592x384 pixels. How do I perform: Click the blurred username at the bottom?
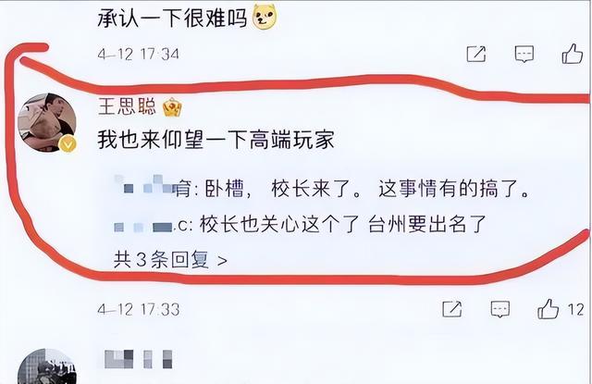tap(138, 359)
